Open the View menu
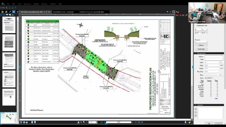The width and height of the screenshot is (226, 127). 19,4
